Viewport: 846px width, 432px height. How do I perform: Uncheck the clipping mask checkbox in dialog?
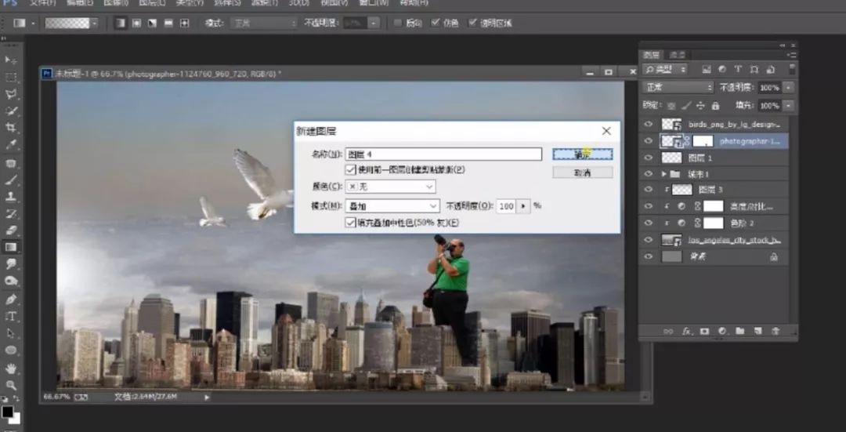[x=351, y=169]
